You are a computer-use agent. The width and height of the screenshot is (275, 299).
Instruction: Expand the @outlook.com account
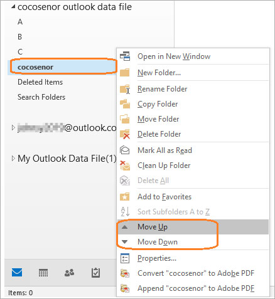pyautogui.click(x=13, y=128)
